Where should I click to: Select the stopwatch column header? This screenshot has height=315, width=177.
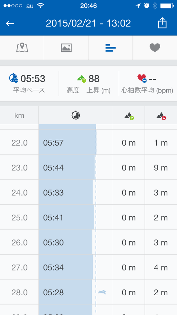(x=76, y=115)
